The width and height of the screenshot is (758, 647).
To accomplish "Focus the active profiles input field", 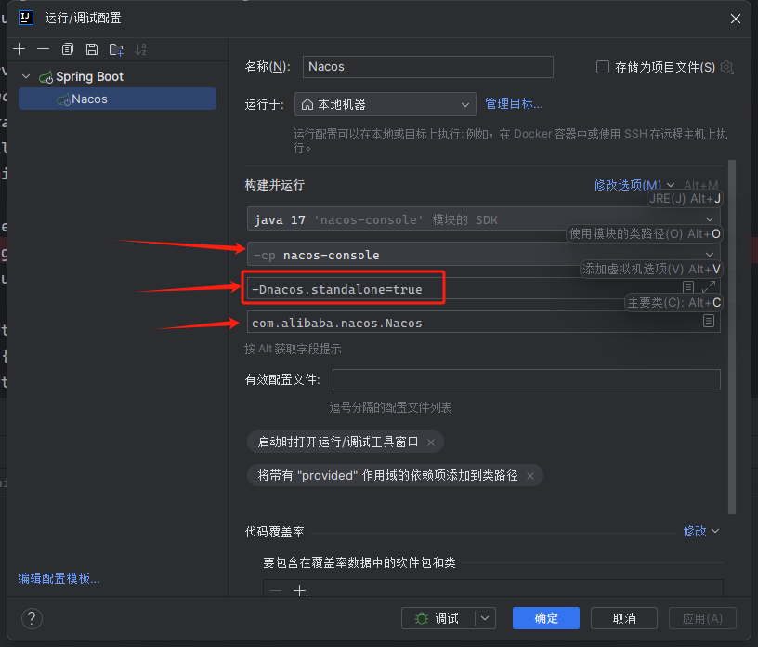I will (x=527, y=379).
